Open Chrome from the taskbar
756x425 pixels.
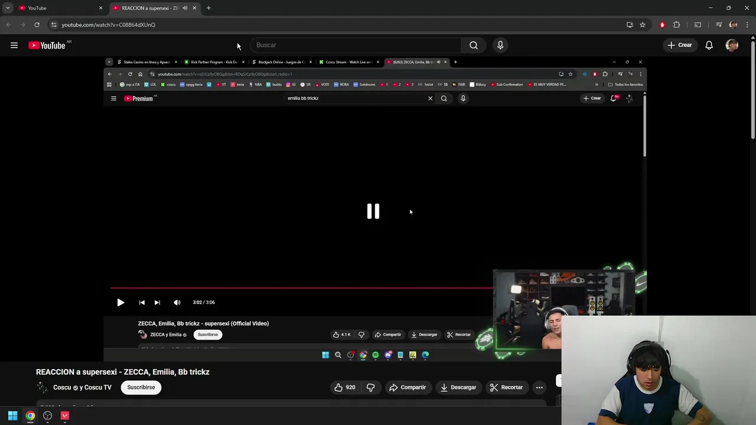[30, 416]
